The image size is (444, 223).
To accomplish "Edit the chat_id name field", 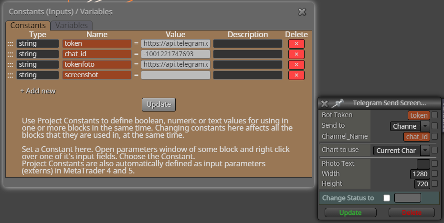I will (97, 54).
